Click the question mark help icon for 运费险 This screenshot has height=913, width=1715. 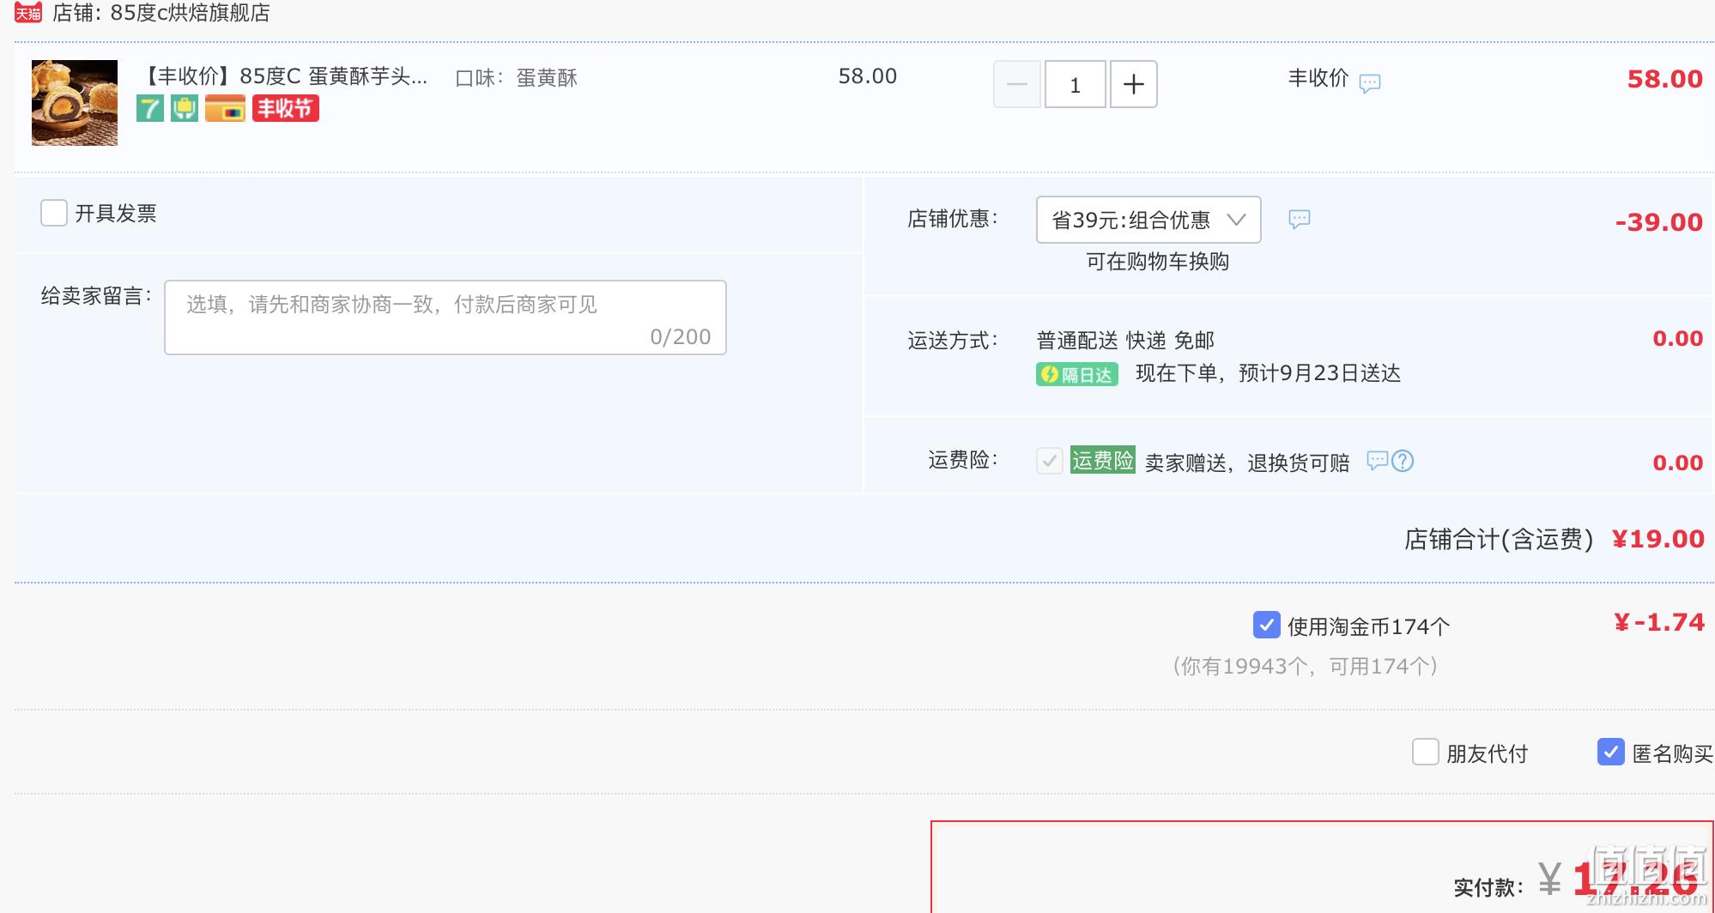tap(1403, 461)
